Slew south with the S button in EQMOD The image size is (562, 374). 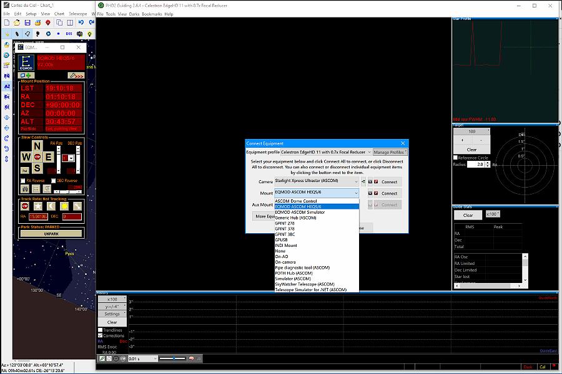point(37,168)
